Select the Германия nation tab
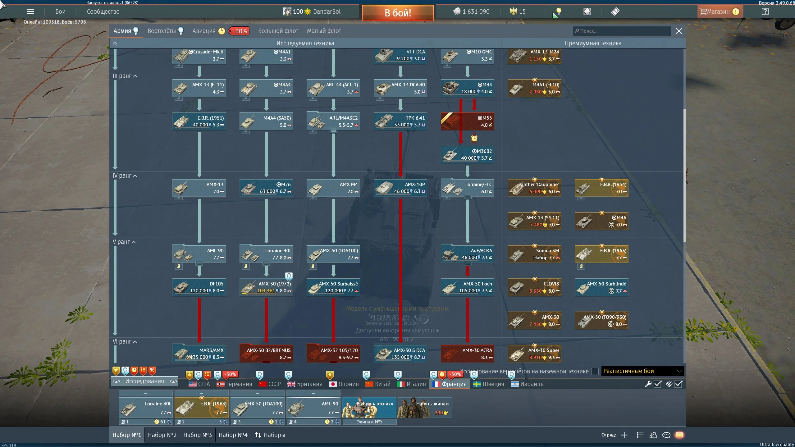This screenshot has height=447, width=795. coord(235,384)
